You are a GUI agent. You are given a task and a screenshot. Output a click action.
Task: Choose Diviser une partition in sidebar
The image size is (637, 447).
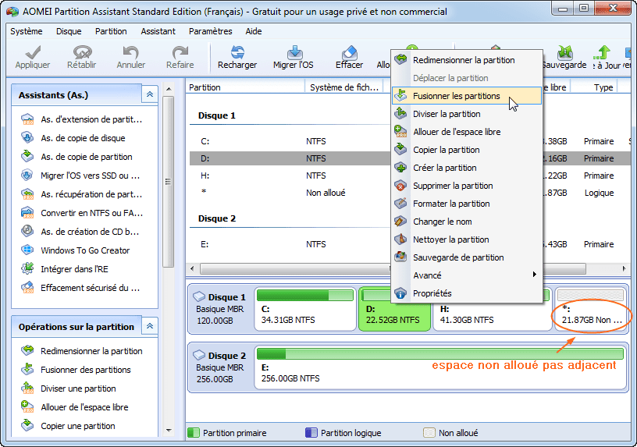point(69,388)
